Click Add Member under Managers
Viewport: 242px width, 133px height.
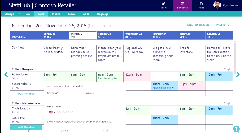[26, 93]
